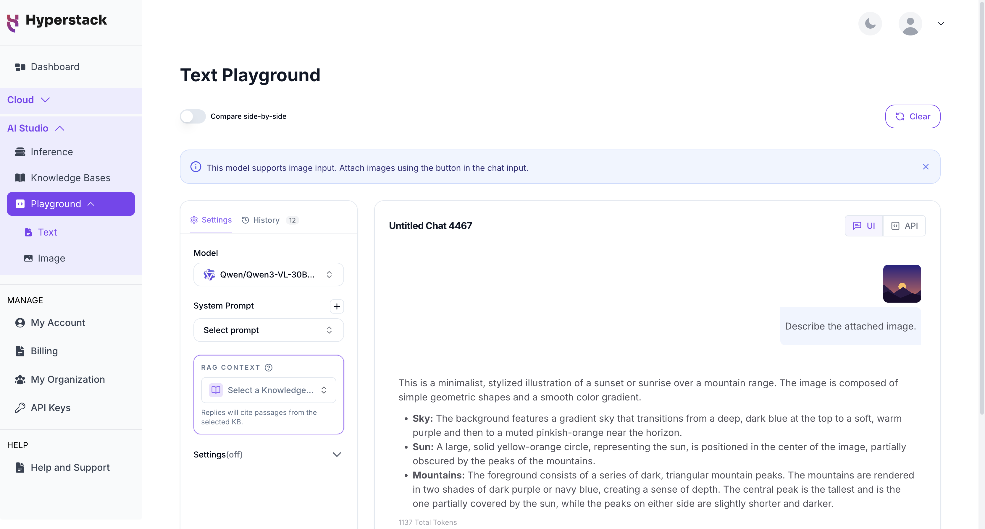This screenshot has height=529, width=985.
Task: Open Help and Support
Action: 71,468
